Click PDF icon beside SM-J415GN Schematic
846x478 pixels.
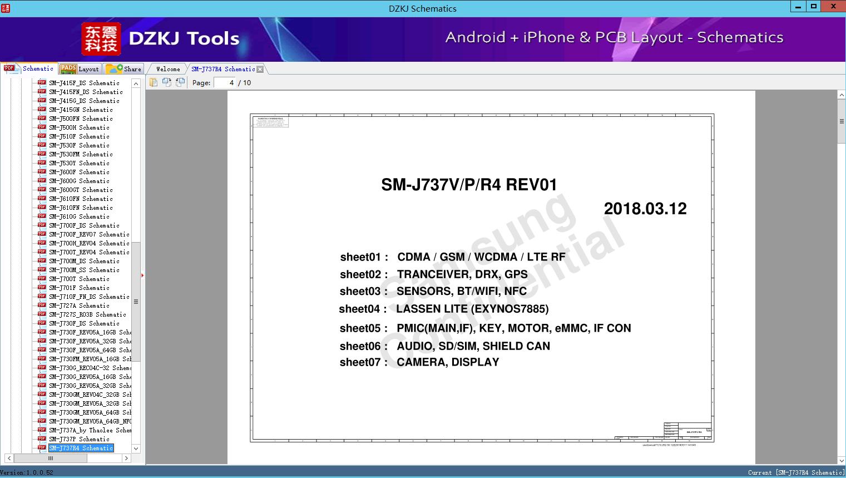click(x=42, y=109)
